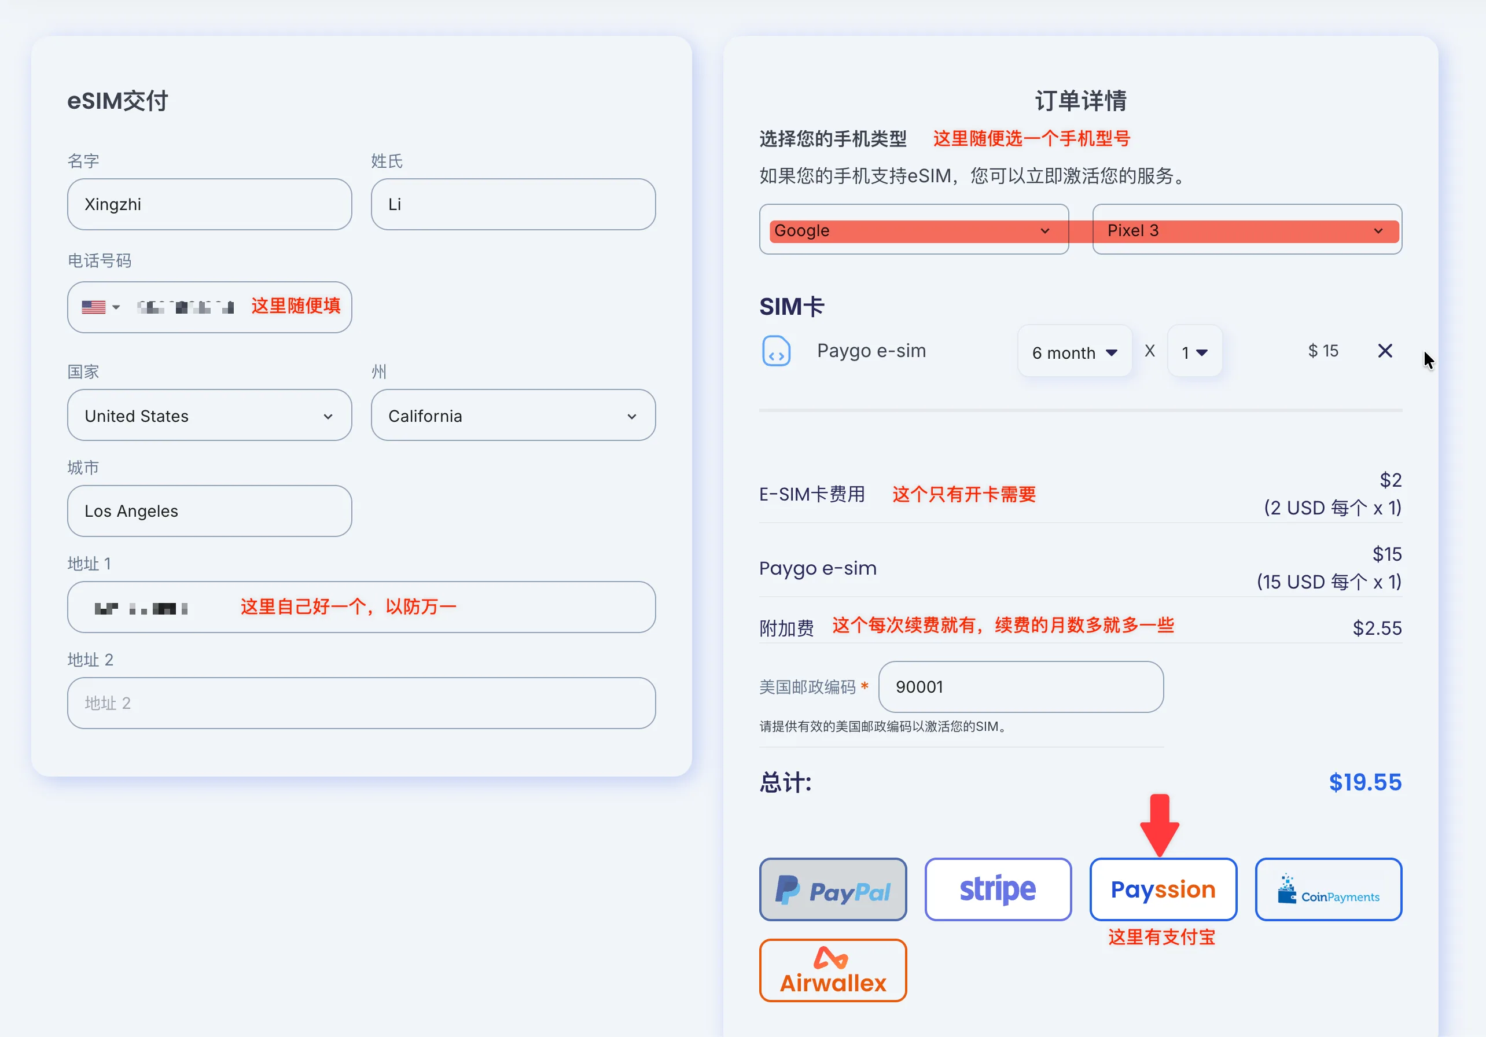Click the 总计: label
This screenshot has height=1037, width=1486.
pos(785,782)
